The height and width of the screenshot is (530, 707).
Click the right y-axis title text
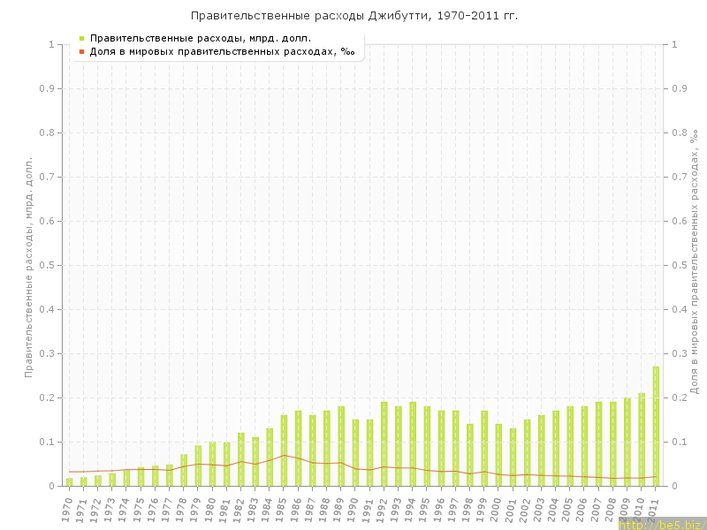(694, 261)
